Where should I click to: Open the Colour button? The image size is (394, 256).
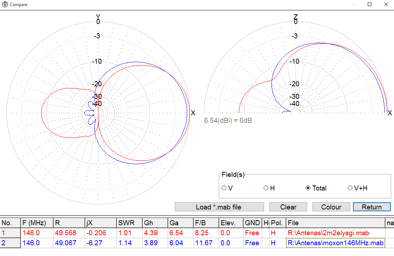coord(331,207)
